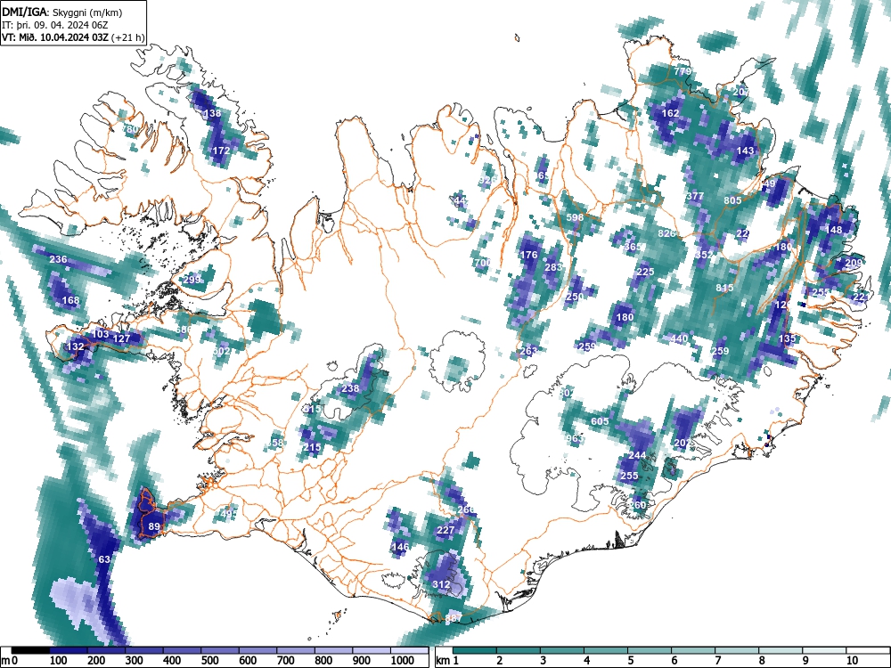Click the visibility value 146 on the map
The height and width of the screenshot is (668, 891).
click(x=400, y=547)
